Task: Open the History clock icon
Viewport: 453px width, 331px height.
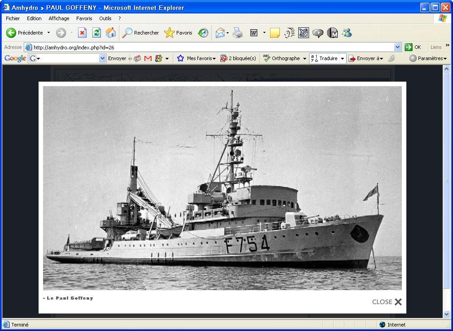Action: pyautogui.click(x=203, y=33)
